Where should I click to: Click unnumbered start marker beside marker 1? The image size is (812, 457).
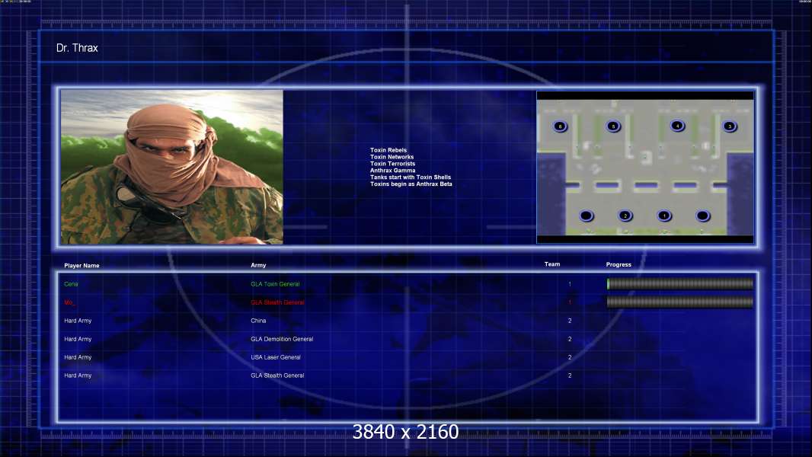point(703,216)
